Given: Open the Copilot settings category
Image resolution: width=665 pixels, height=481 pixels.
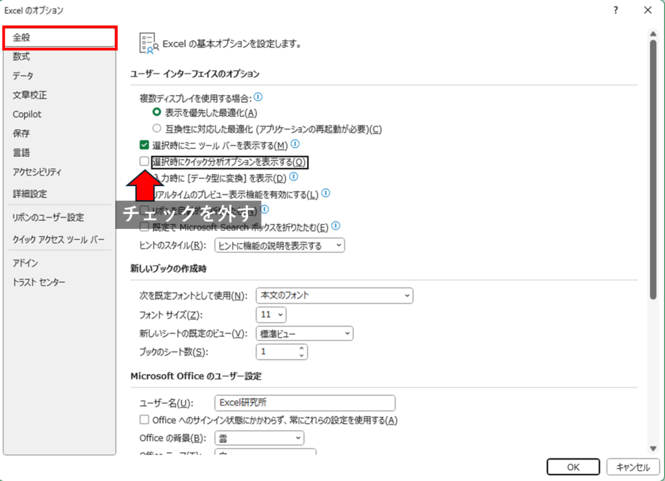Looking at the screenshot, I should [59, 114].
